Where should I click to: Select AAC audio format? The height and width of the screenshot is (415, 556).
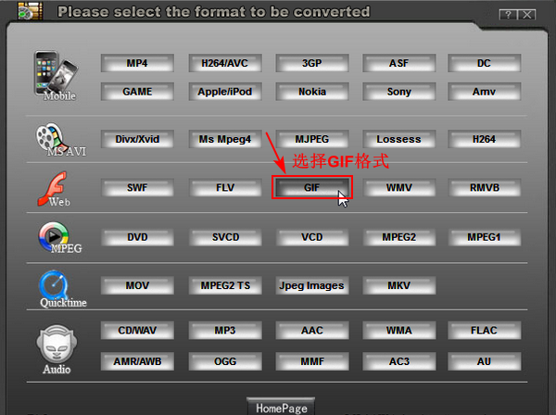[x=312, y=331]
